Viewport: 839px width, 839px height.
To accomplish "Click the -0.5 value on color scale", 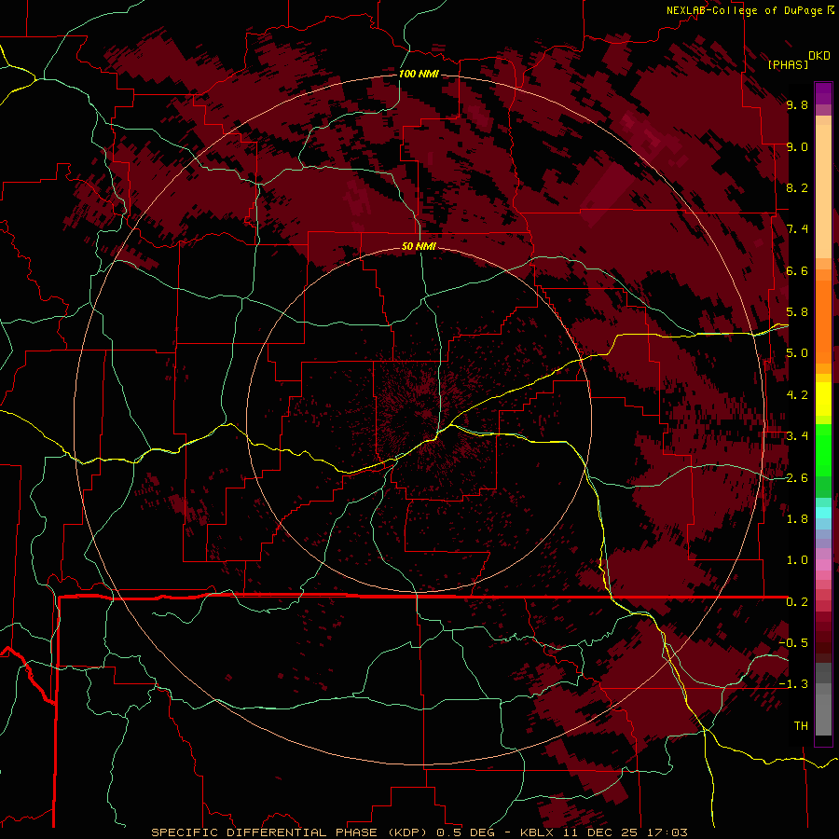I will [793, 643].
